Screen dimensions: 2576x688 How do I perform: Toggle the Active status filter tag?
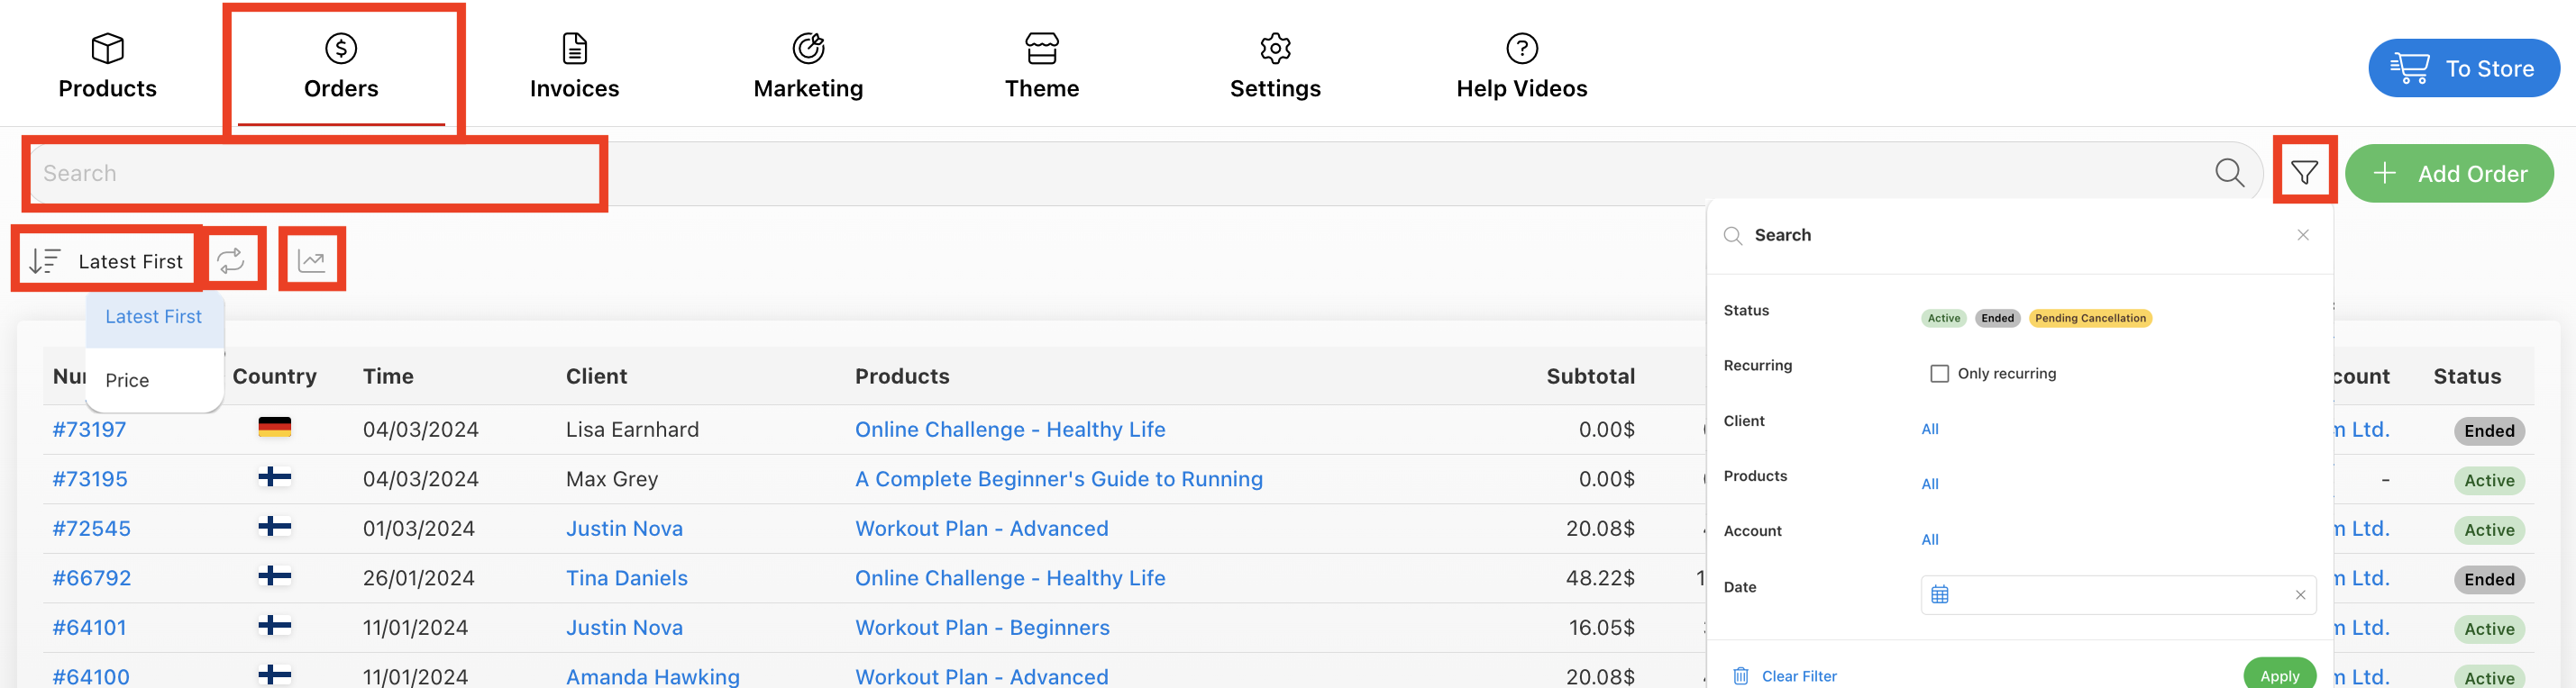pos(1943,319)
